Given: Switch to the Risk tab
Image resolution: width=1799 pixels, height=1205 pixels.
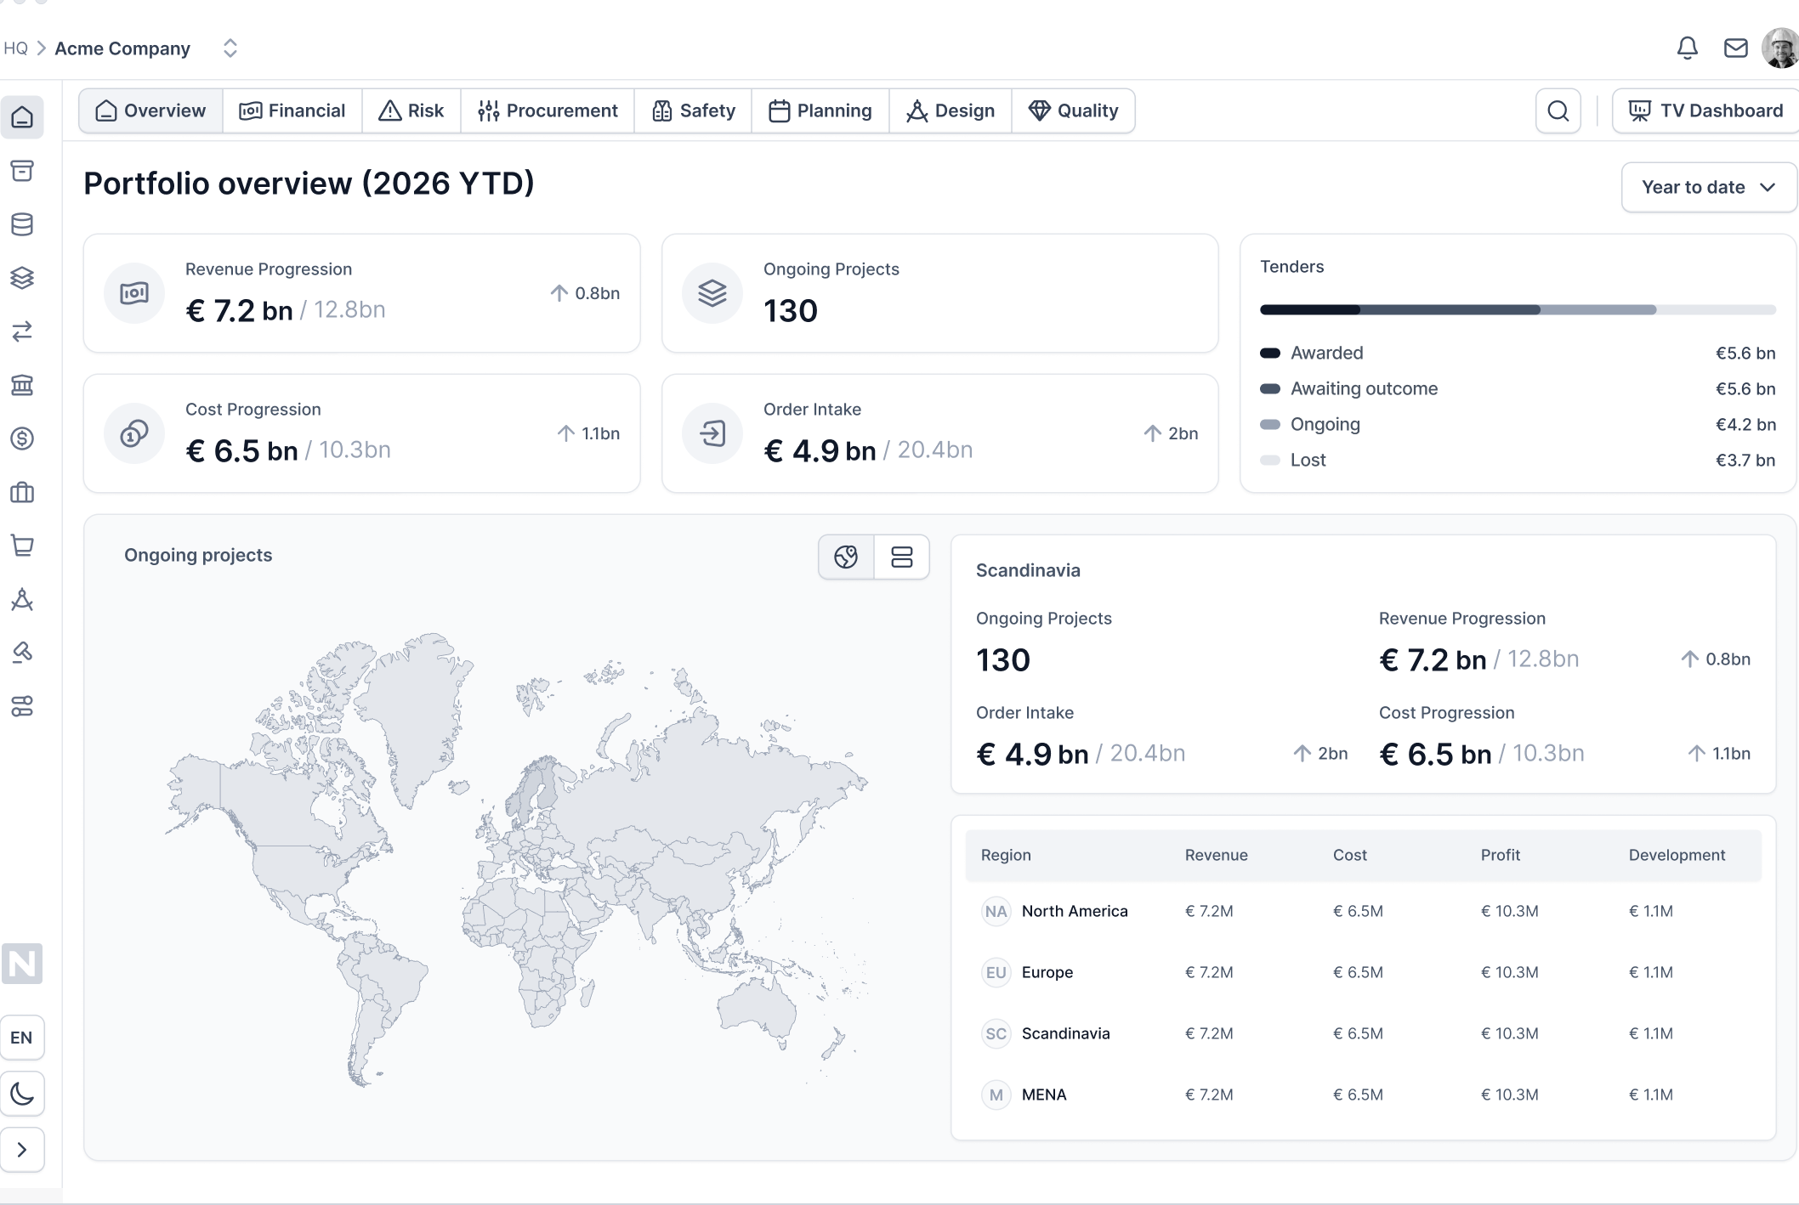Looking at the screenshot, I should (x=411, y=111).
